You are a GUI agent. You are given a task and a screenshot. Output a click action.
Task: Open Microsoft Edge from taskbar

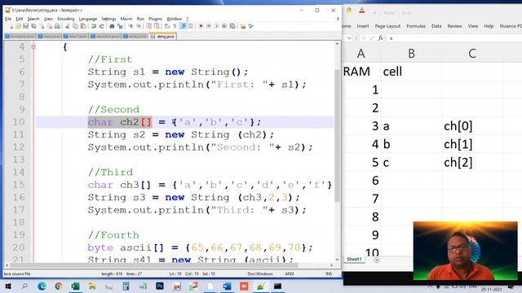pyautogui.click(x=42, y=286)
